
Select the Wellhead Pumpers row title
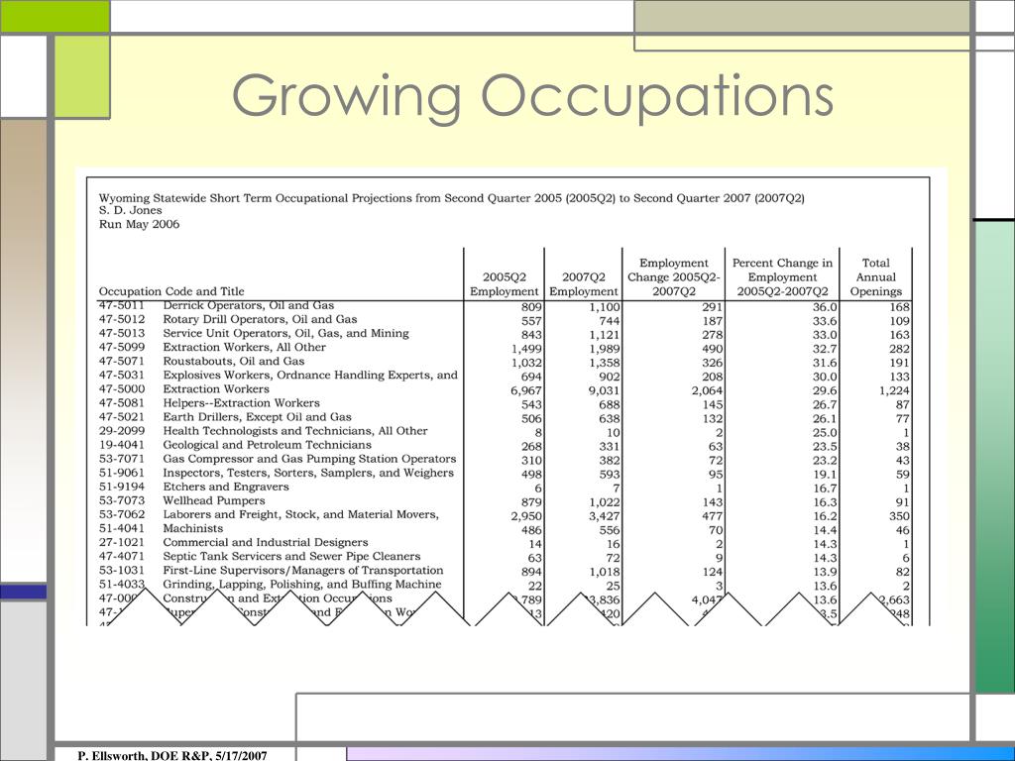point(214,500)
